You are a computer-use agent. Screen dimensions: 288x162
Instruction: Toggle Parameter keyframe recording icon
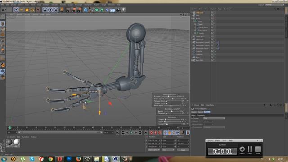pos(178,133)
